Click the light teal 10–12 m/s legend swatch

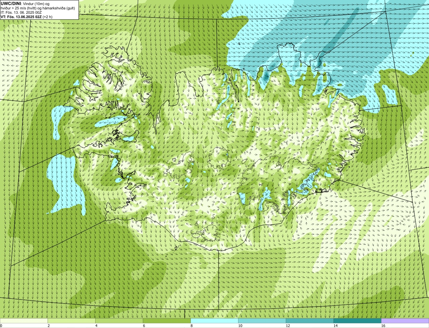click(x=262, y=321)
